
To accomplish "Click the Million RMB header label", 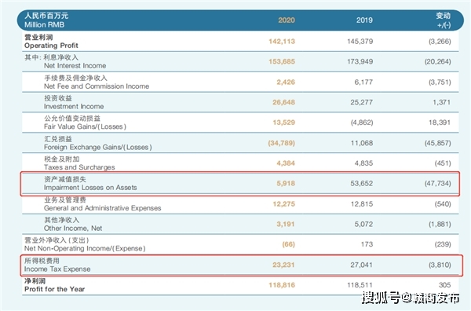I will (44, 24).
